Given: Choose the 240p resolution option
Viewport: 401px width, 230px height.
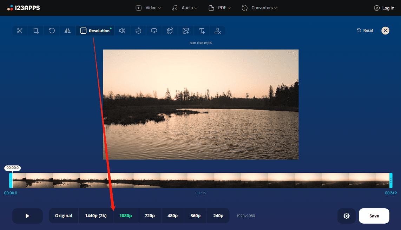Looking at the screenshot, I should click(218, 216).
